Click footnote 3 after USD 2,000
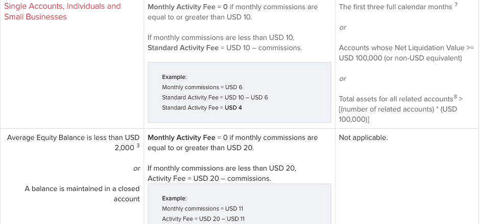480x224 pixels. point(138,146)
